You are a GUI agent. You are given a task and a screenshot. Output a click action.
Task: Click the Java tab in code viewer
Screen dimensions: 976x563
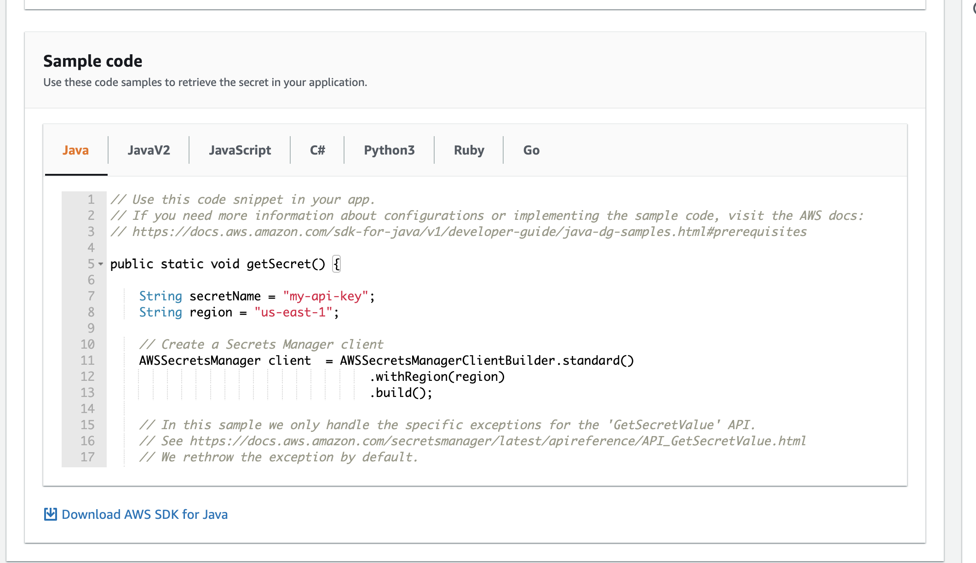76,150
